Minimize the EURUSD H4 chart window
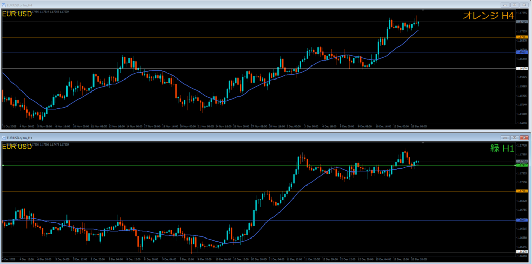This screenshot has height=264, width=532. [504, 5]
